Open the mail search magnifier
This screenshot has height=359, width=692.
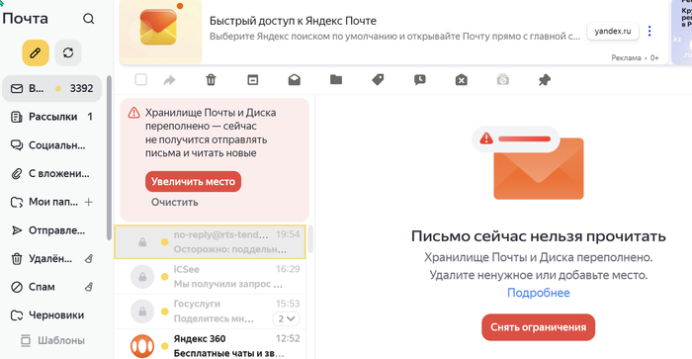(89, 19)
